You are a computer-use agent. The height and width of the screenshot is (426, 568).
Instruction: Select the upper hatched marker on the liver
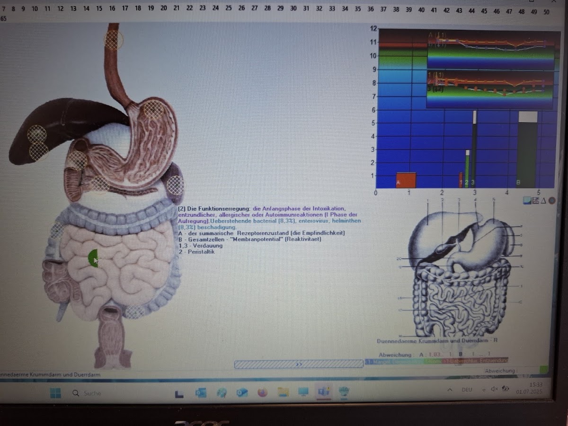37,134
